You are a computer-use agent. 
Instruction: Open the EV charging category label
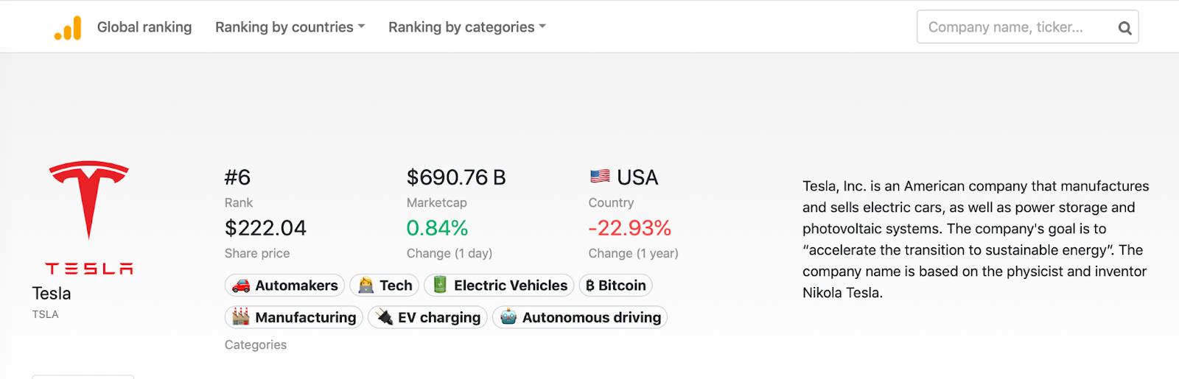[x=438, y=317]
